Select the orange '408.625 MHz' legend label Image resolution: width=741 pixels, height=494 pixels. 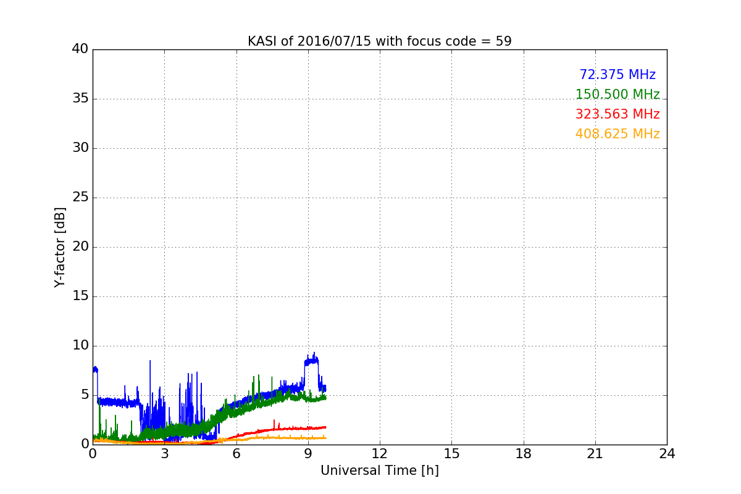pyautogui.click(x=617, y=134)
